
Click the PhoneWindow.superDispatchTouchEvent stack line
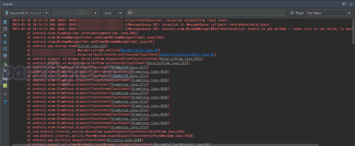pos(110,136)
